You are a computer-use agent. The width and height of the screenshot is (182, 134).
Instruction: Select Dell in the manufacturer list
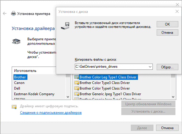(x=17, y=89)
